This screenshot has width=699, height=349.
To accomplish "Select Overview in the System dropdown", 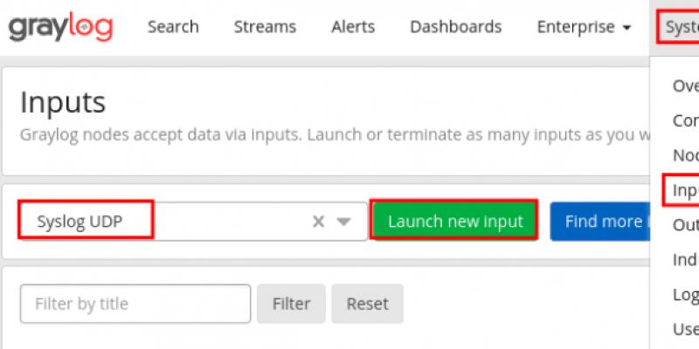I will tap(685, 86).
